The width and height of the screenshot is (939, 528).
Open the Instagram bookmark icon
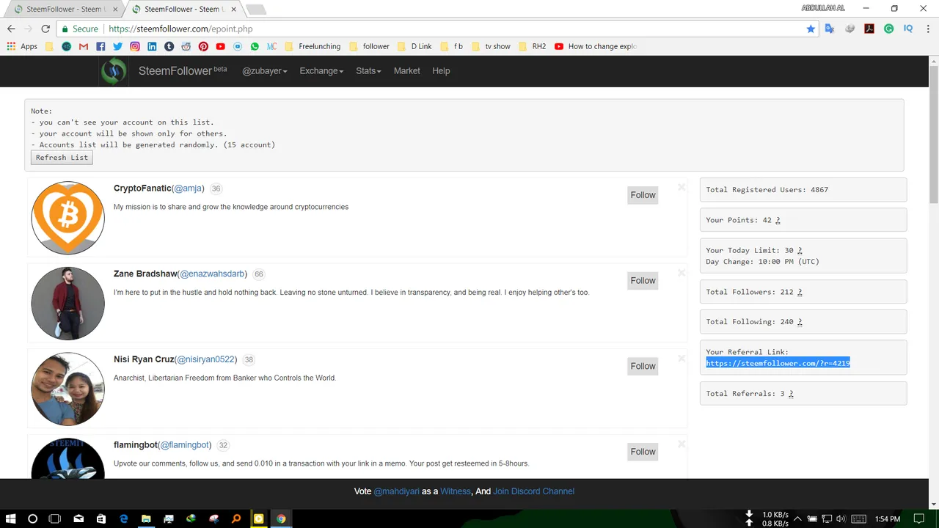tap(135, 46)
